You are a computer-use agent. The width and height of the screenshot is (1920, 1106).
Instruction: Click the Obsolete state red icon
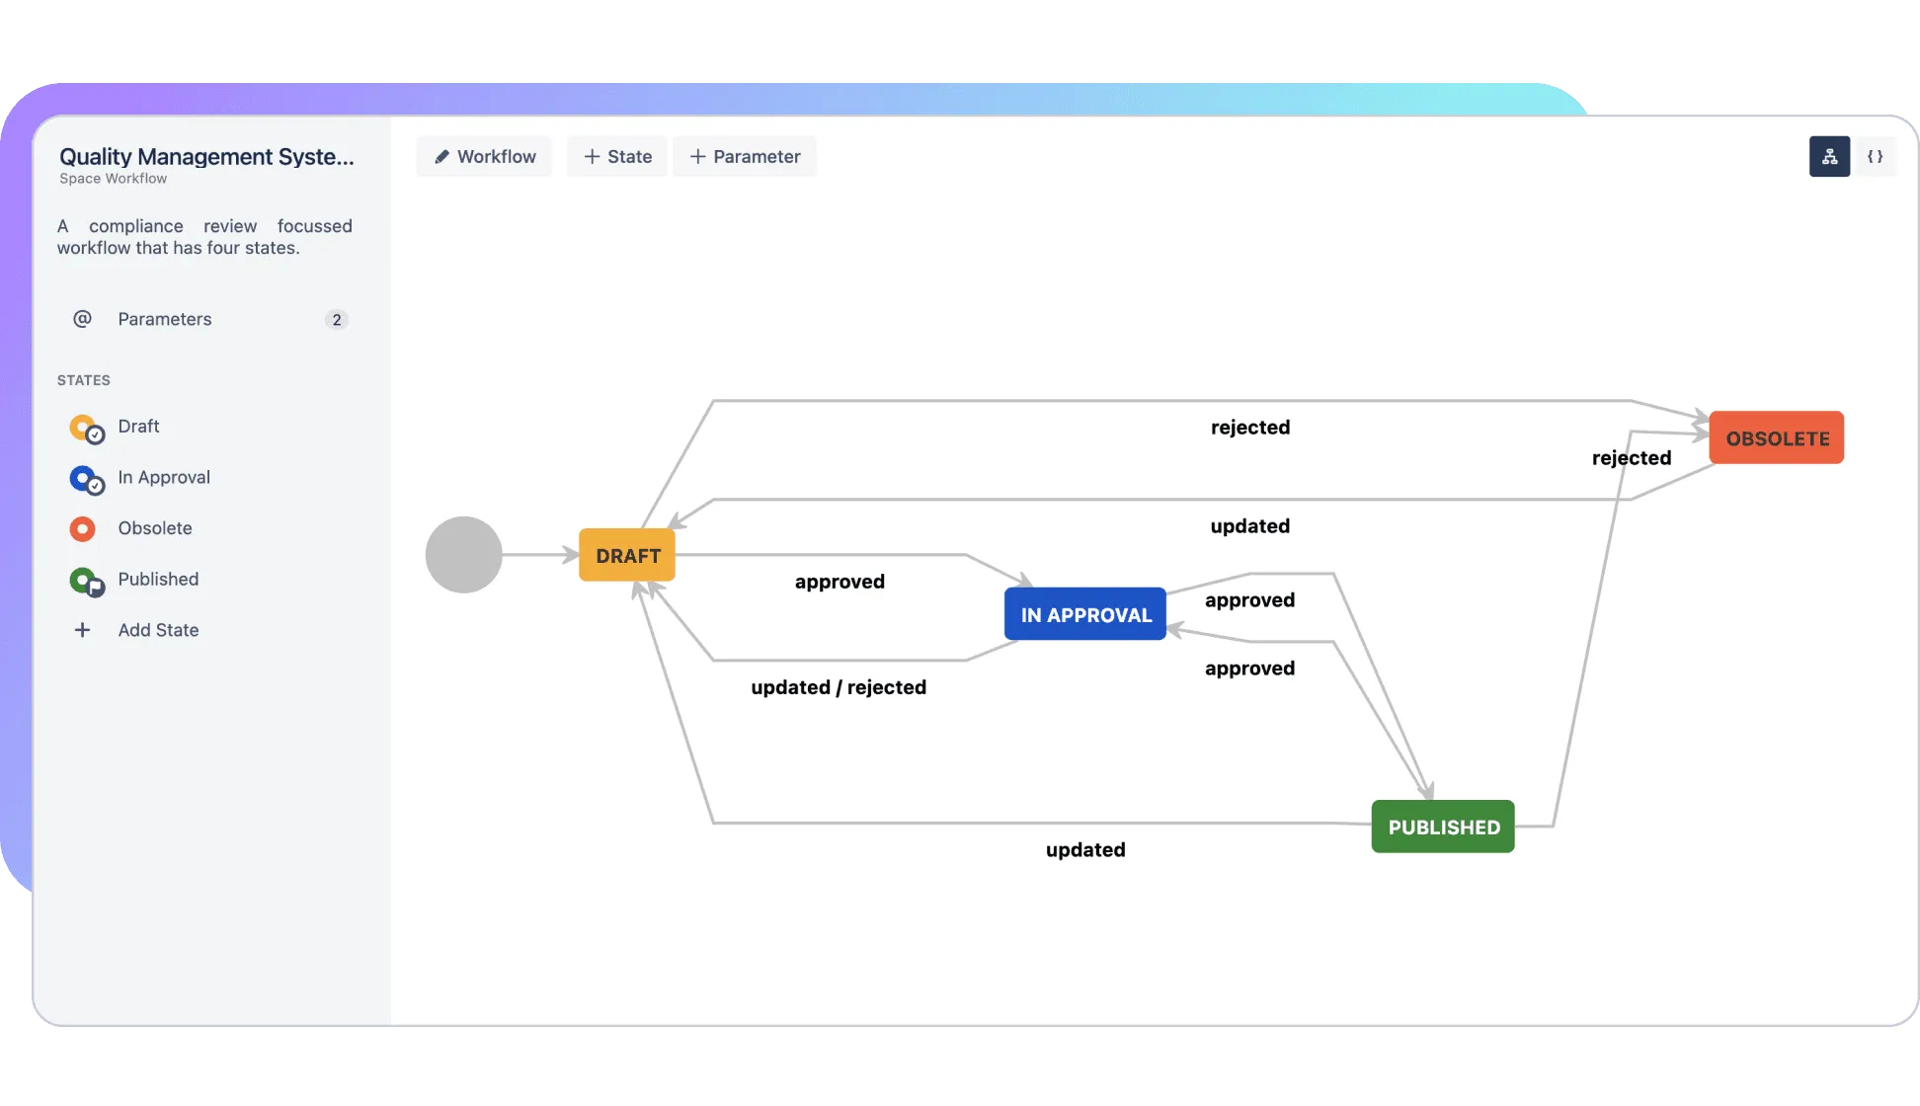[82, 529]
